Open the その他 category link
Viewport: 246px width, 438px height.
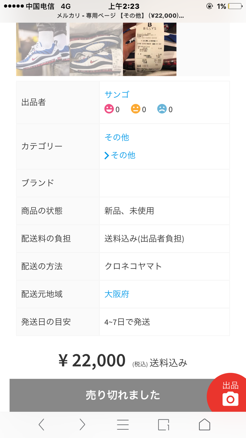(118, 137)
